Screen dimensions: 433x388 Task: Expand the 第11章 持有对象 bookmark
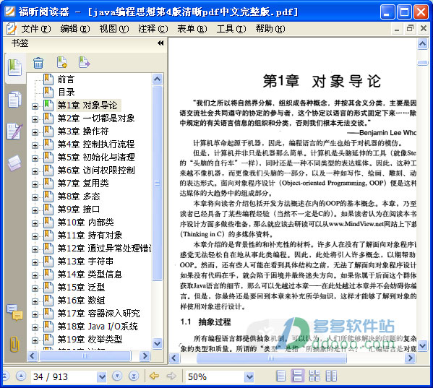click(x=35, y=236)
